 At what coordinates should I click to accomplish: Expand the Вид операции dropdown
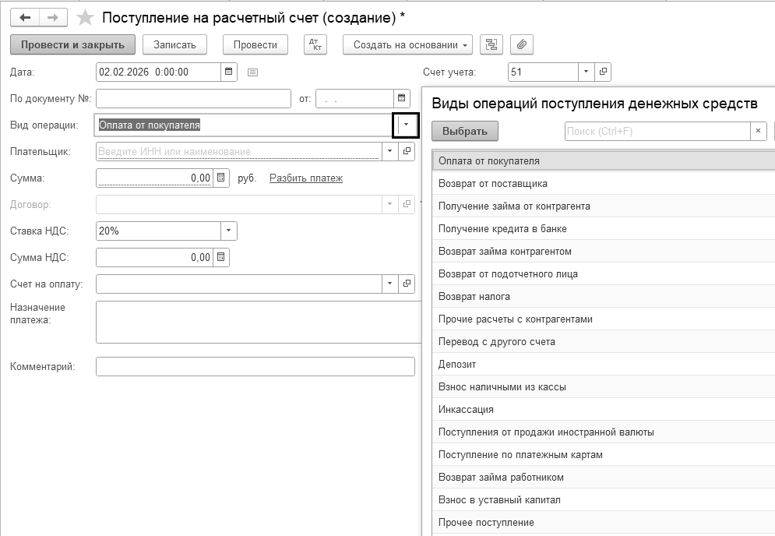(x=406, y=125)
